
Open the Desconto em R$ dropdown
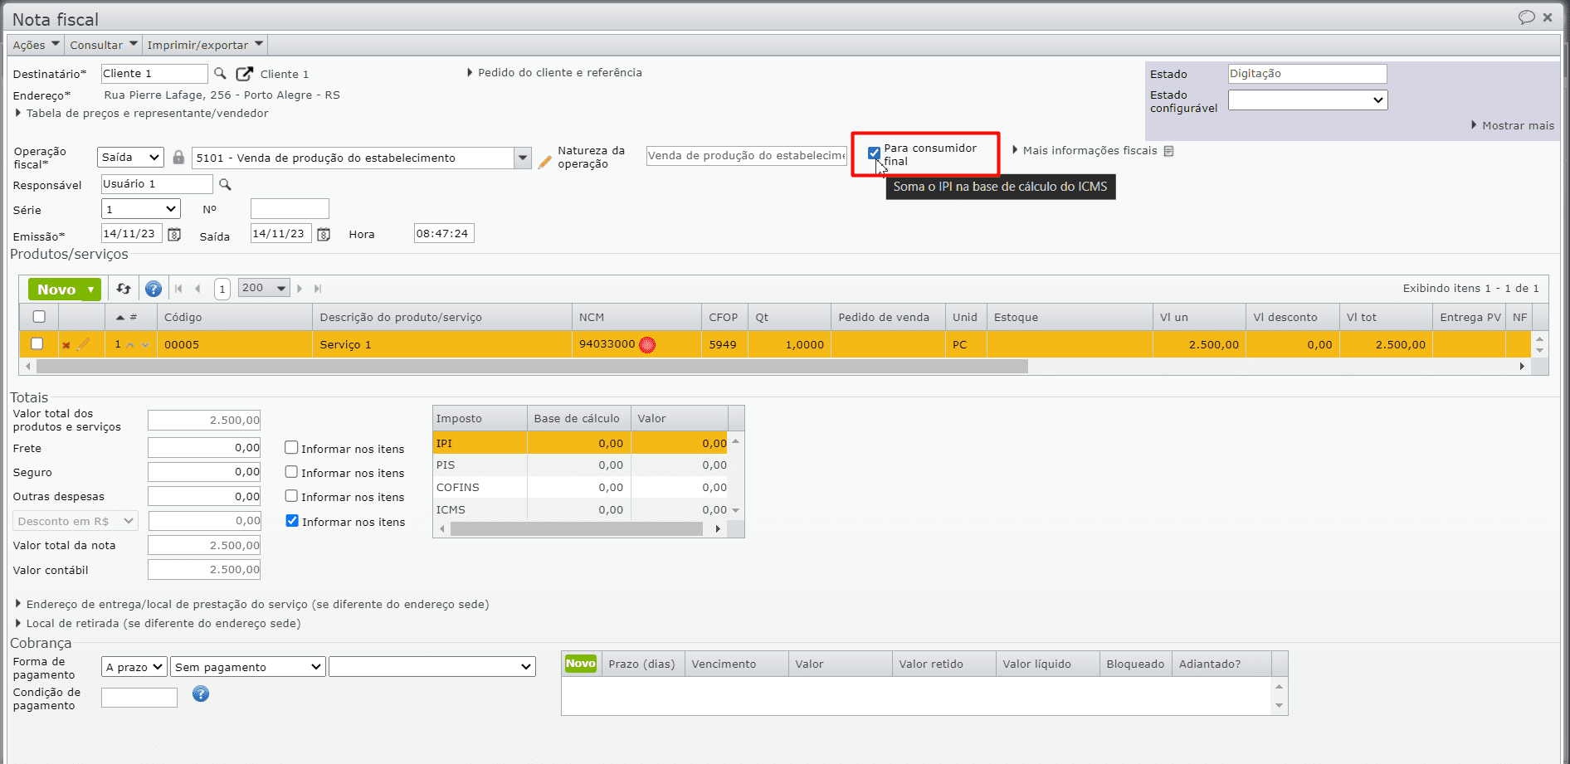coord(76,521)
